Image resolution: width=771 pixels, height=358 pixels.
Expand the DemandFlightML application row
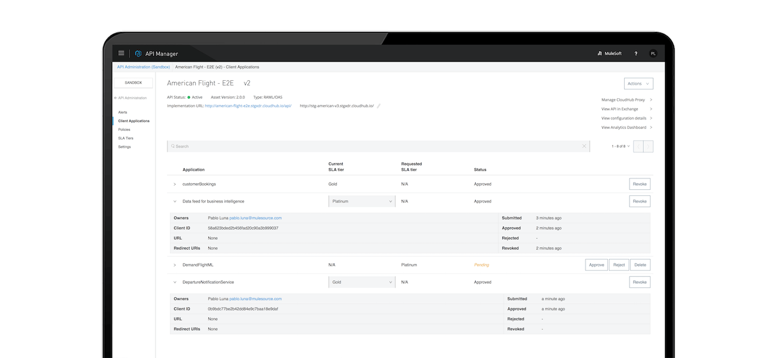[175, 265]
